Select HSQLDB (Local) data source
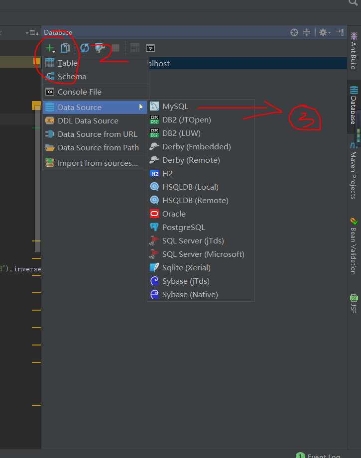This screenshot has height=458, width=361. click(201, 187)
